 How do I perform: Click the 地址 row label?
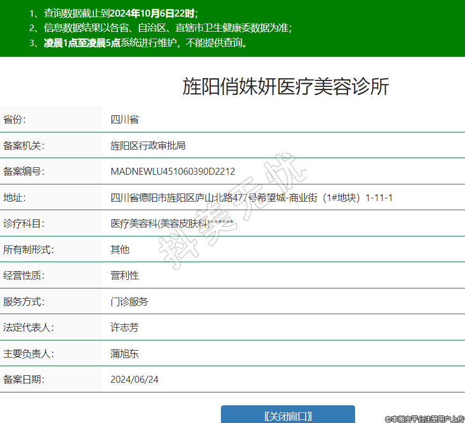(14, 198)
